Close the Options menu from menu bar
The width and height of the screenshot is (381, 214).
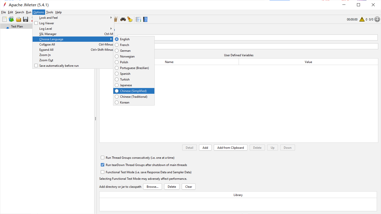point(39,12)
